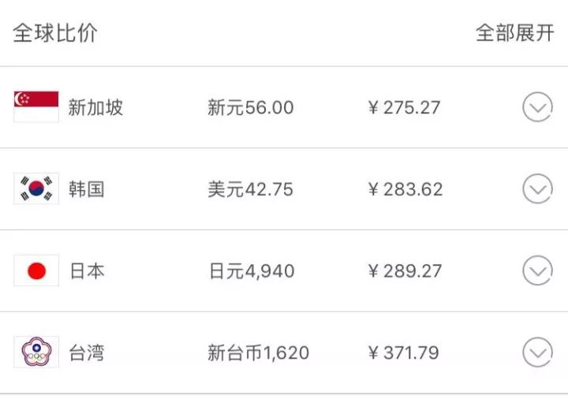Click the Singapore flag icon
The height and width of the screenshot is (399, 568).
[x=36, y=107]
